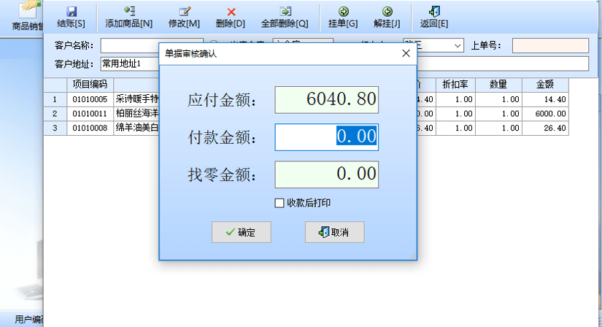Click the 上单号 input field
The image size is (602, 327).
pyautogui.click(x=550, y=46)
